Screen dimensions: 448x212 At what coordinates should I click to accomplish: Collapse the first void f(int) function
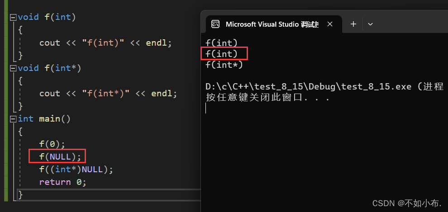(x=13, y=17)
